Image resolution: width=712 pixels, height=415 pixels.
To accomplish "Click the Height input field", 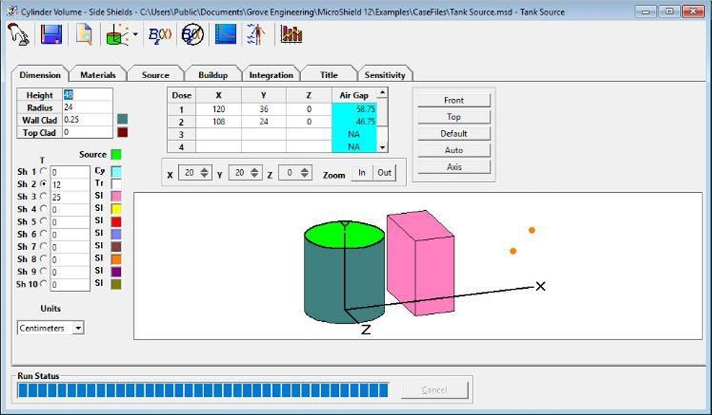I will pos(87,95).
